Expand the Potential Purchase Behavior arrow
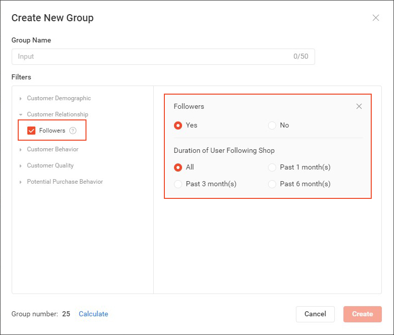The width and height of the screenshot is (394, 335). [21, 182]
